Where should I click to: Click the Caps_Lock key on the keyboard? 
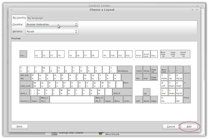25,84
